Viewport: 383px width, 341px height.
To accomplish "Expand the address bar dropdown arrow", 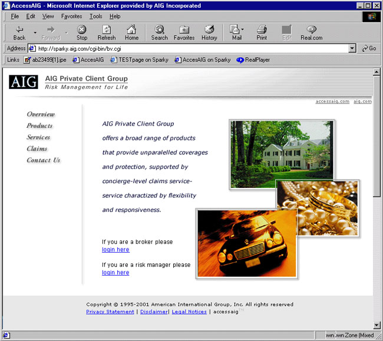I will tap(352, 48).
